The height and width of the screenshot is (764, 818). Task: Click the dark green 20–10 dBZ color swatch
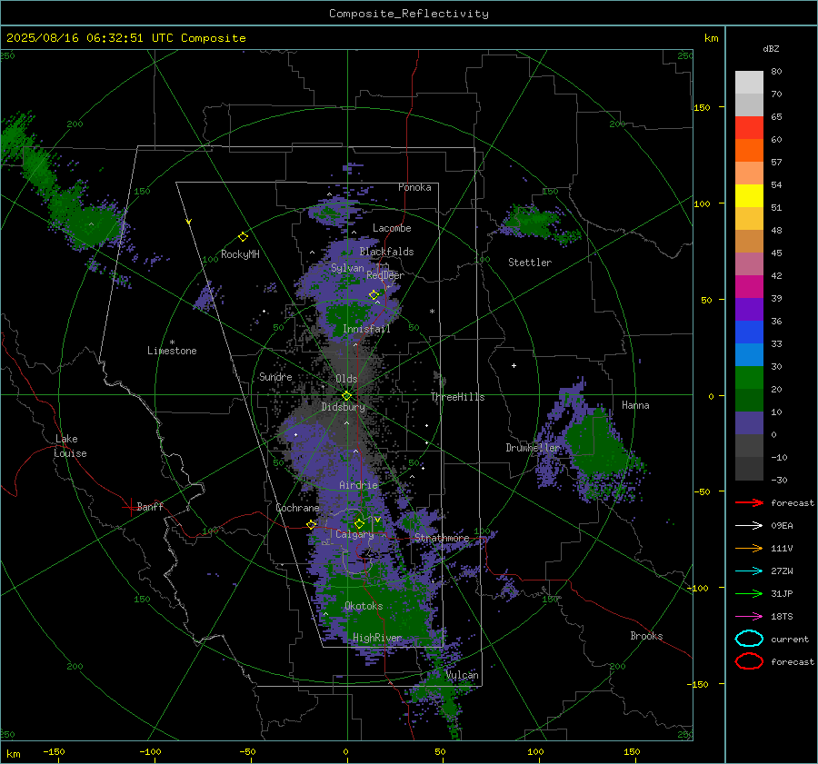pos(749,401)
